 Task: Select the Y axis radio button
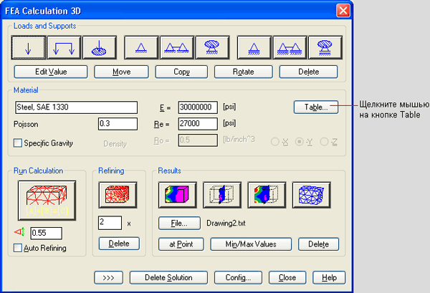[300, 143]
